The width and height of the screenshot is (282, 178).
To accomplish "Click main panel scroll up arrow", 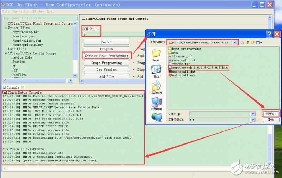I will click(269, 17).
